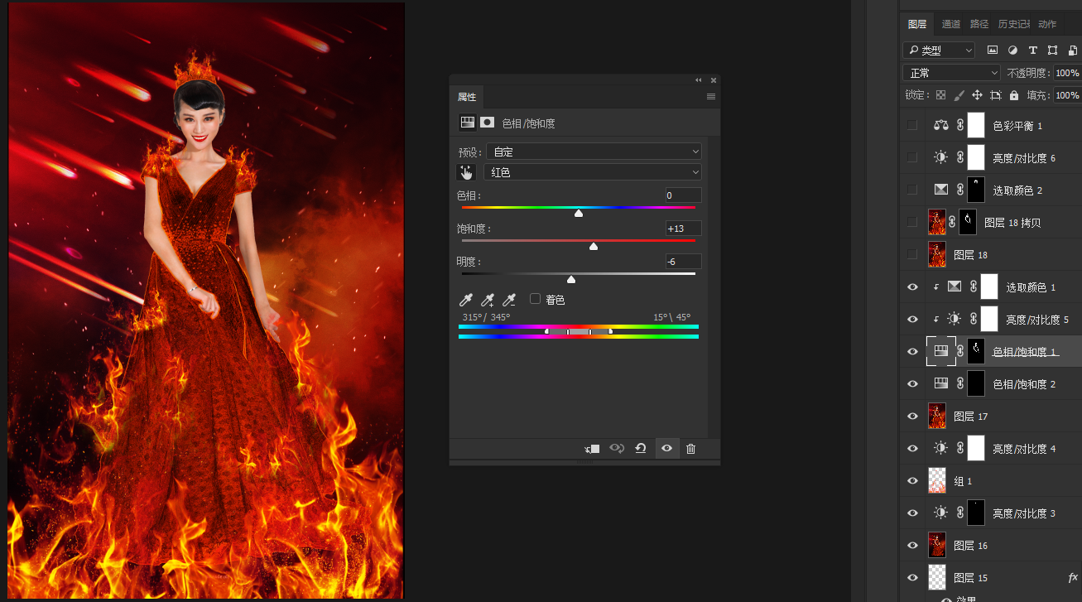Open the 正常 blend mode dropdown

coord(951,73)
